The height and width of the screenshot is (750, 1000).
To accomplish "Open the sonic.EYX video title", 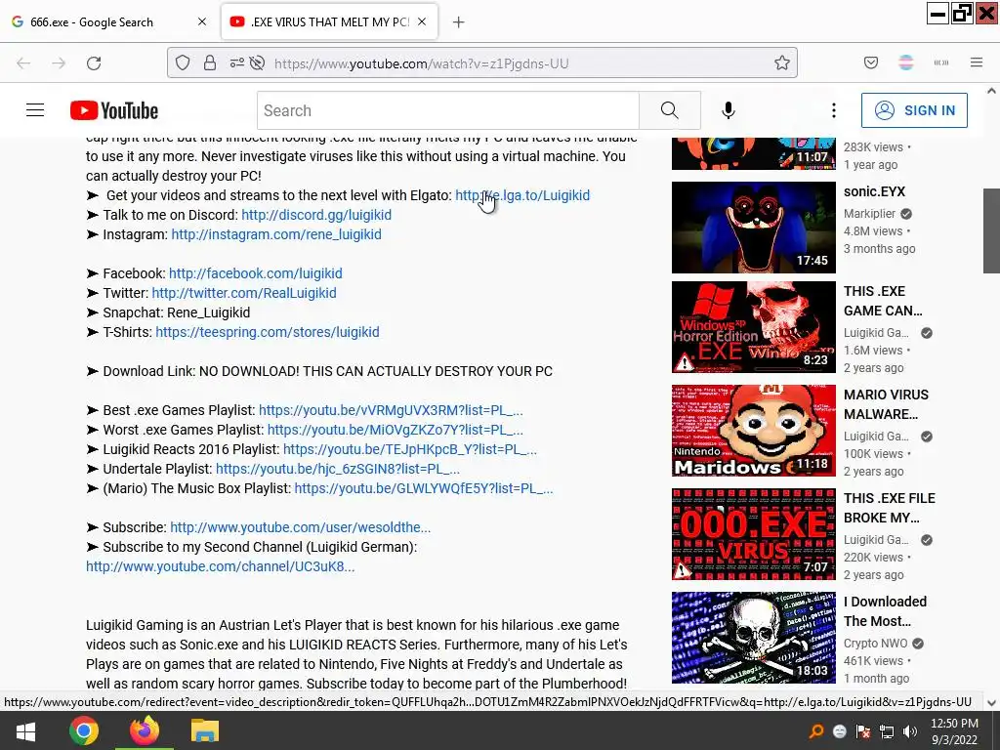I will (x=874, y=192).
